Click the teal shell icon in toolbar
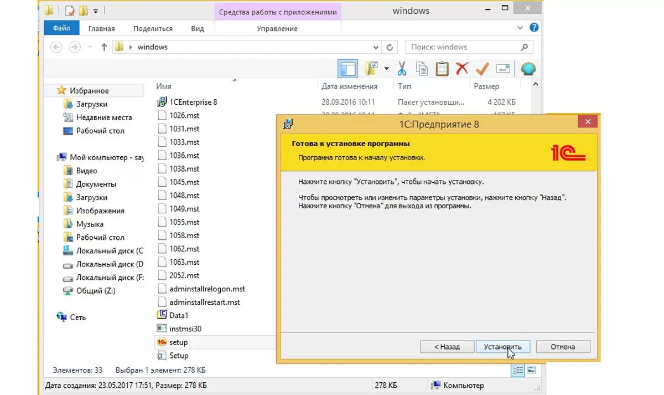This screenshot has width=664, height=395. (x=528, y=69)
